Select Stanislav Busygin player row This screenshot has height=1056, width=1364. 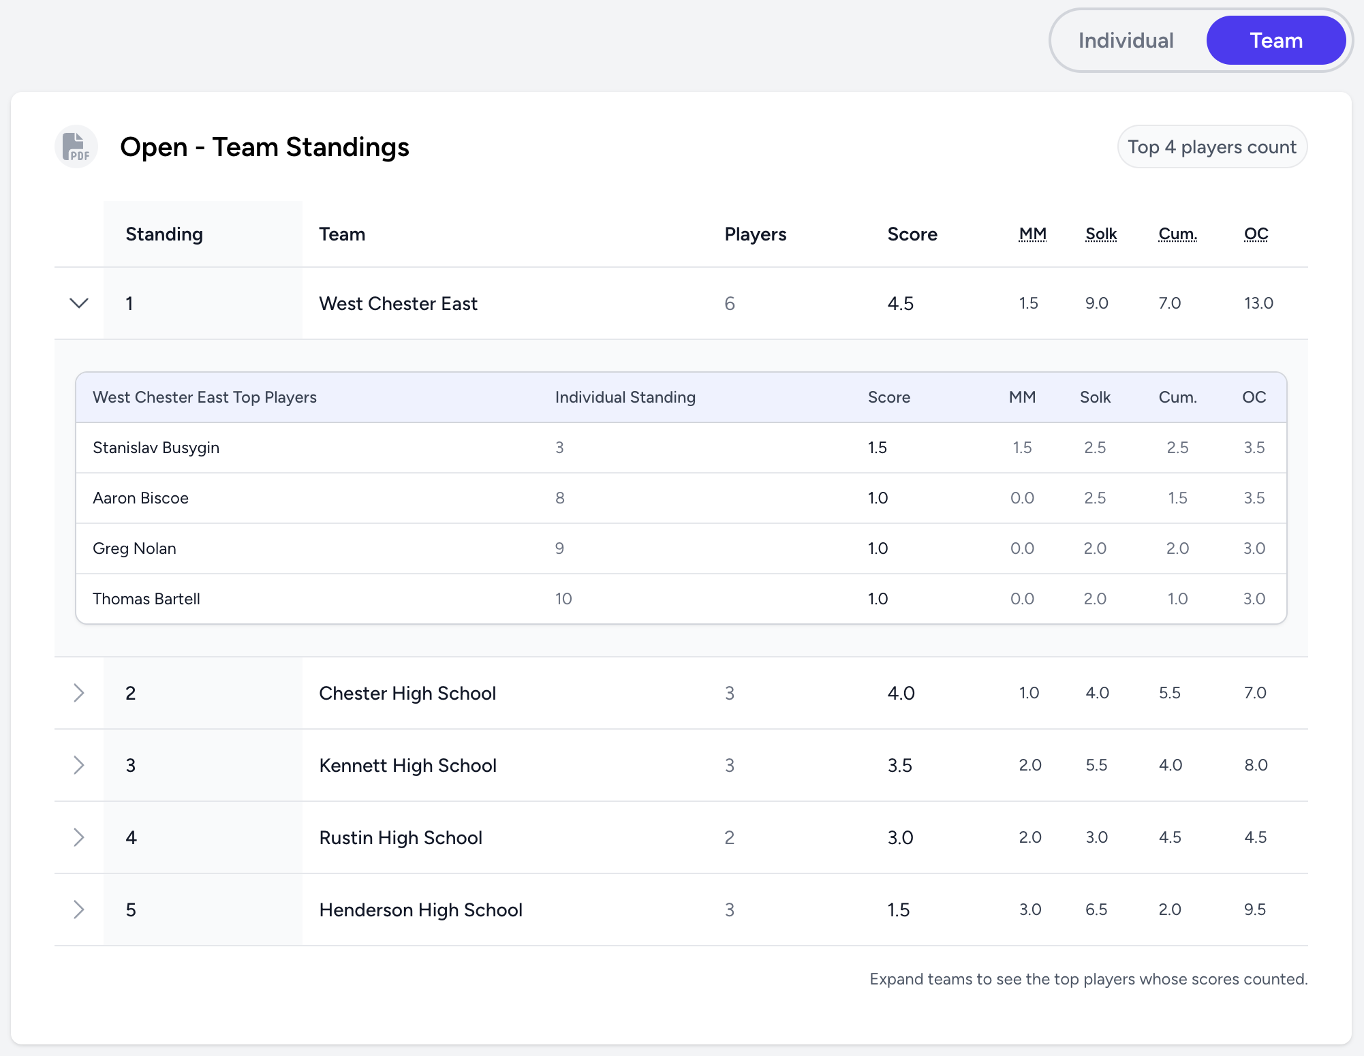[156, 448]
